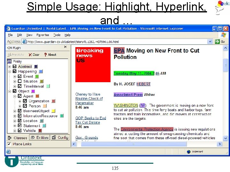Collapse the Agent tree node
The width and height of the screenshot is (230, 172).
[x=15, y=97]
